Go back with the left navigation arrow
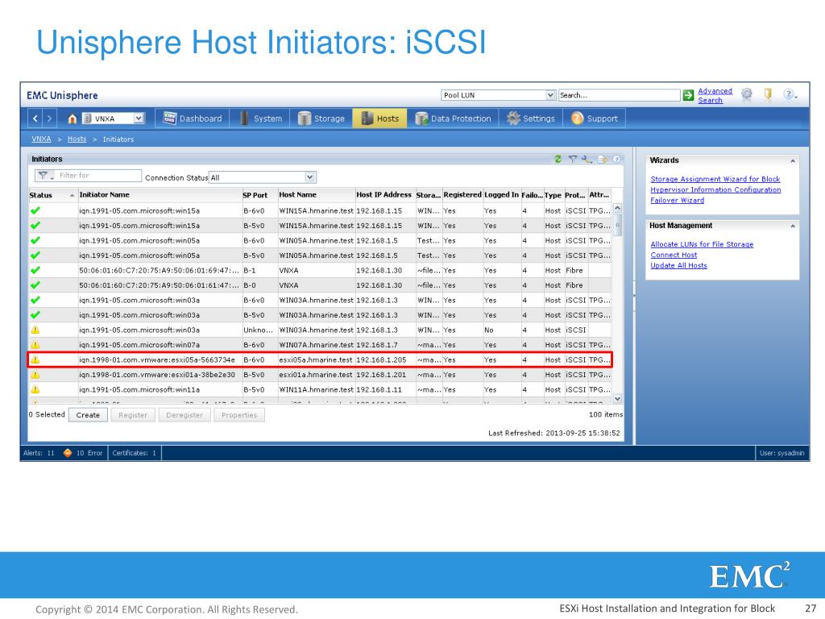The height and width of the screenshot is (619, 825). coord(35,118)
